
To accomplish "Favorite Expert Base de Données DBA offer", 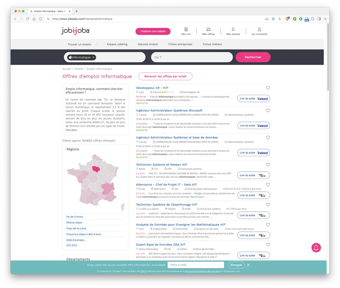I will [268, 245].
